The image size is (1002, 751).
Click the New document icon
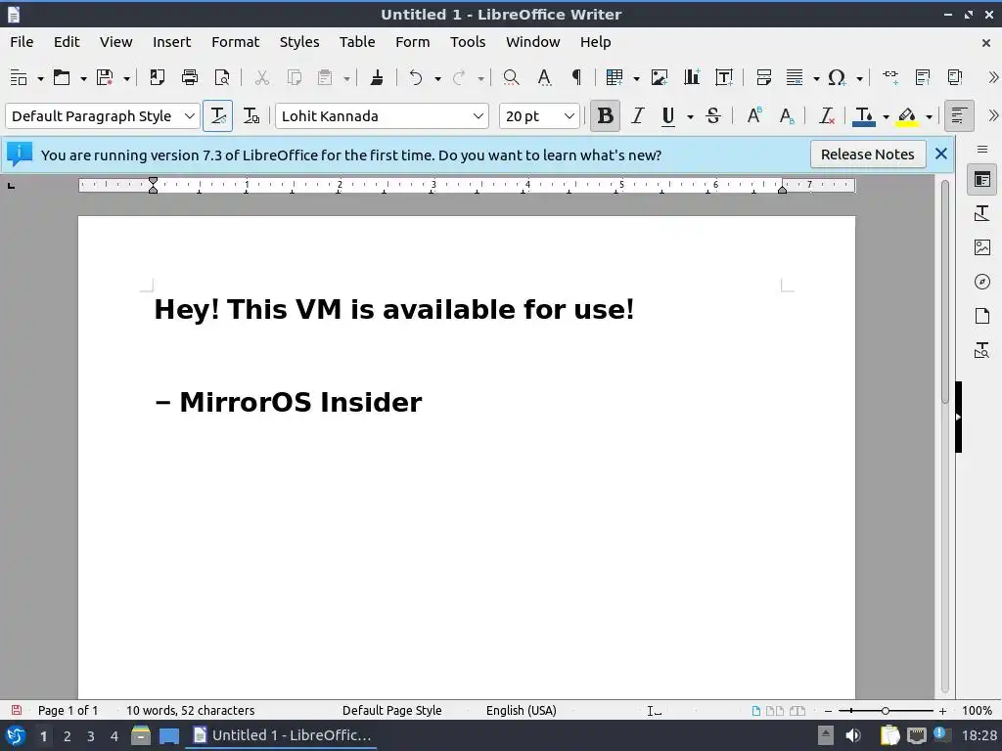point(19,78)
